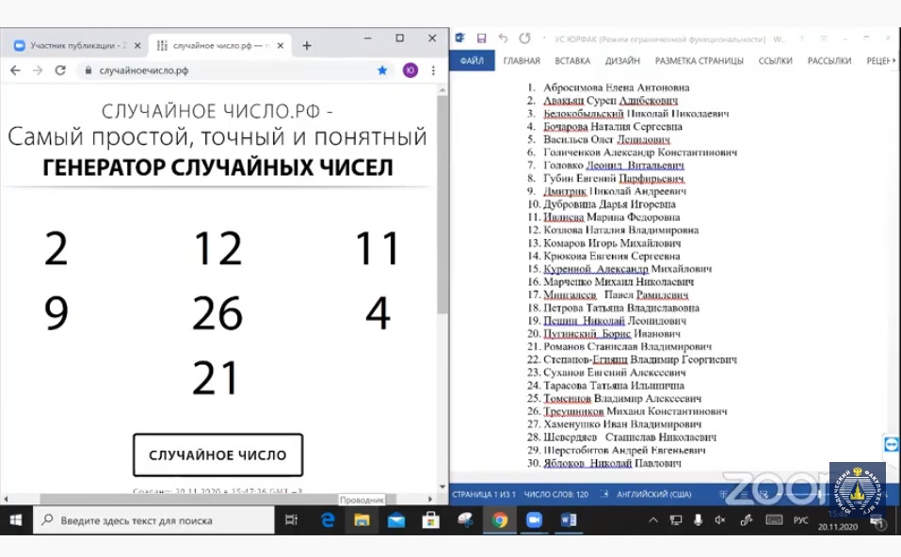Click list entry 'Бочарова Наталия Сергеевна'

(613, 126)
